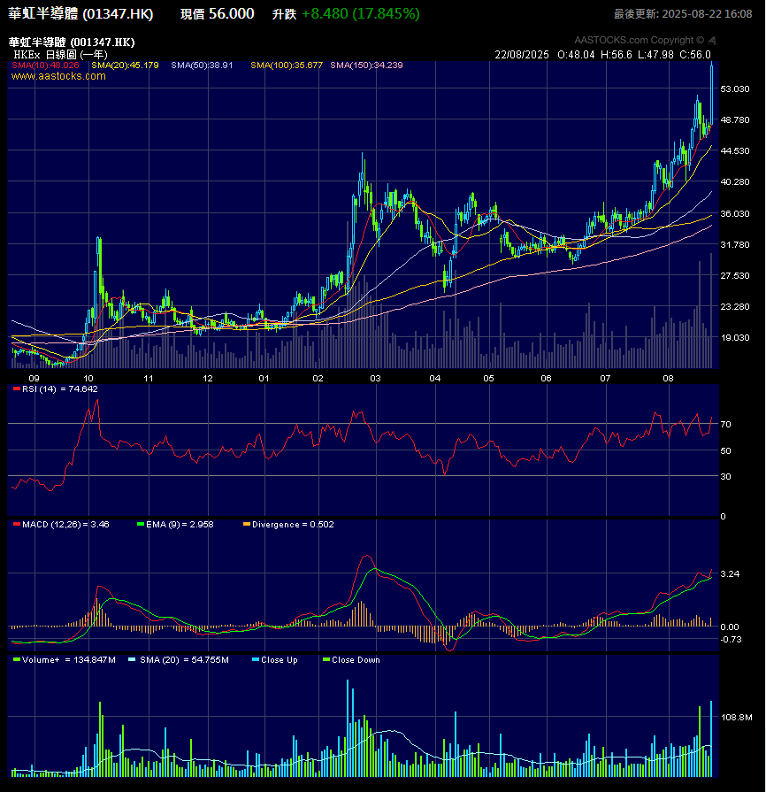Click the date 22/08/2025 in the OHLC line
The image size is (766, 792).
[522, 55]
